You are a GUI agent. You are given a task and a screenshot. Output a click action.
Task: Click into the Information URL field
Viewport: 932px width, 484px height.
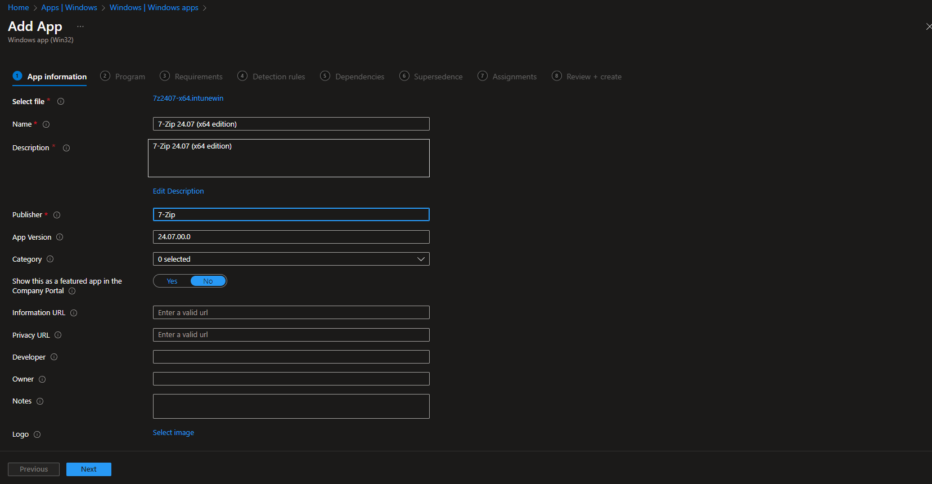(291, 312)
